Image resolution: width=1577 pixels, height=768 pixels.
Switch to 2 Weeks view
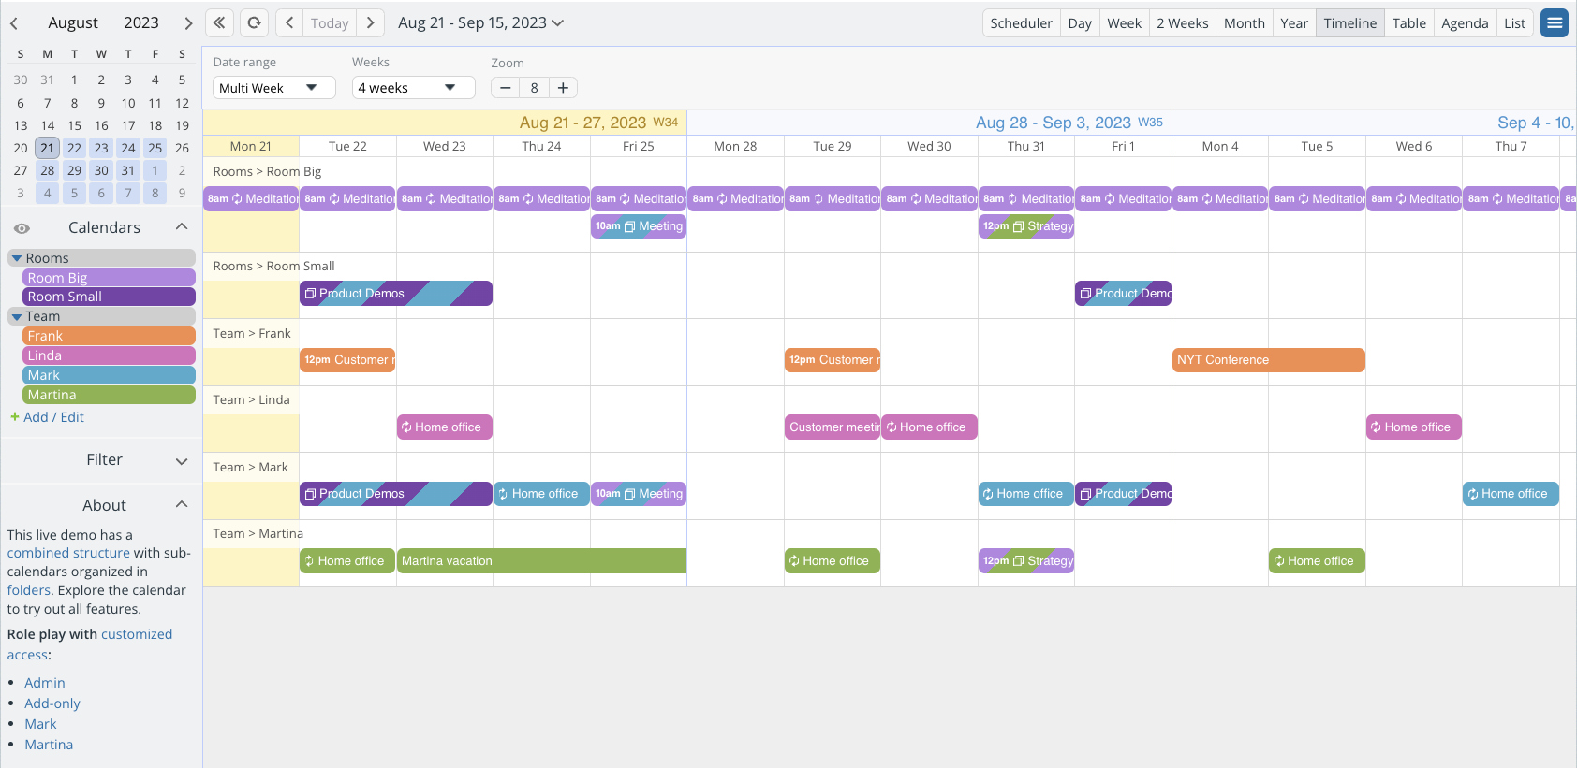(x=1183, y=23)
